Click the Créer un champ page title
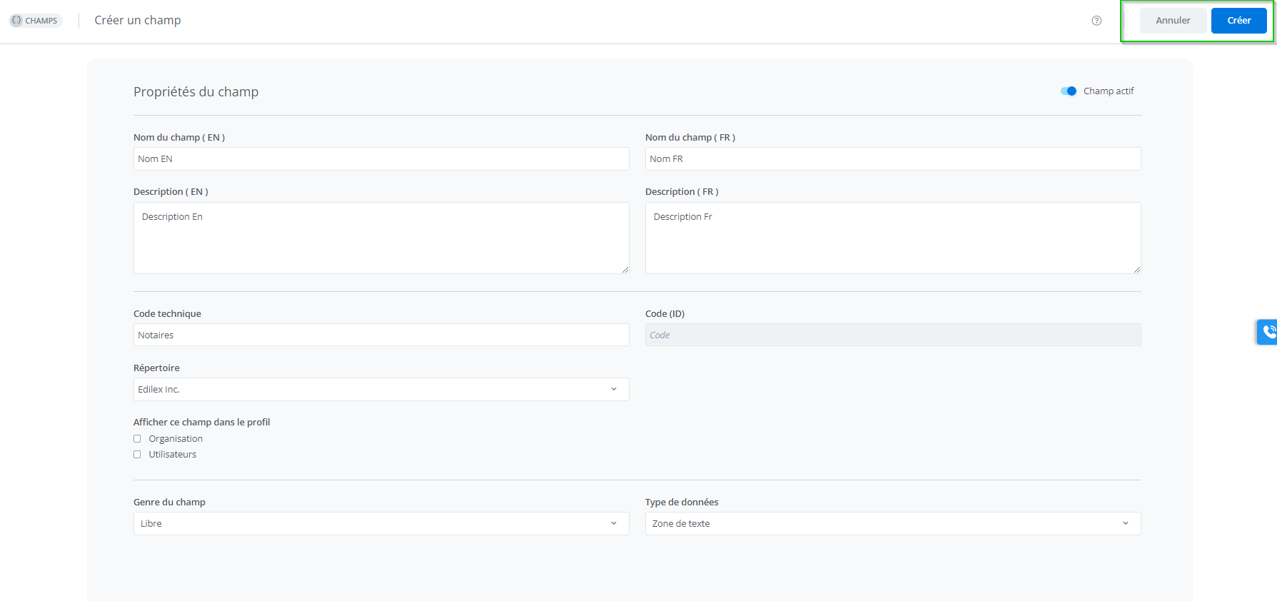This screenshot has height=601, width=1277. point(138,21)
